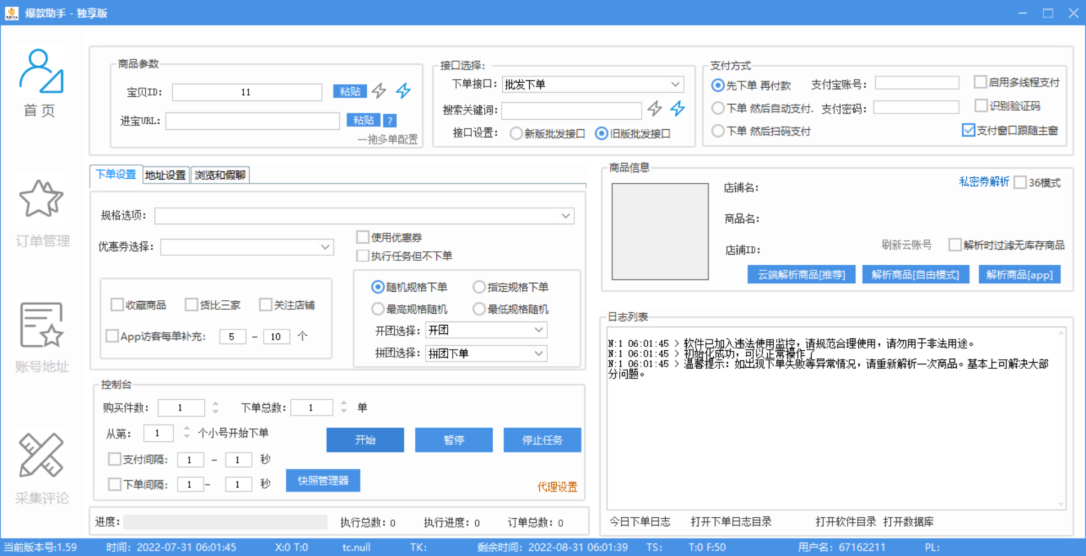
Task: Click the 开始 button to start tasks
Action: (365, 440)
